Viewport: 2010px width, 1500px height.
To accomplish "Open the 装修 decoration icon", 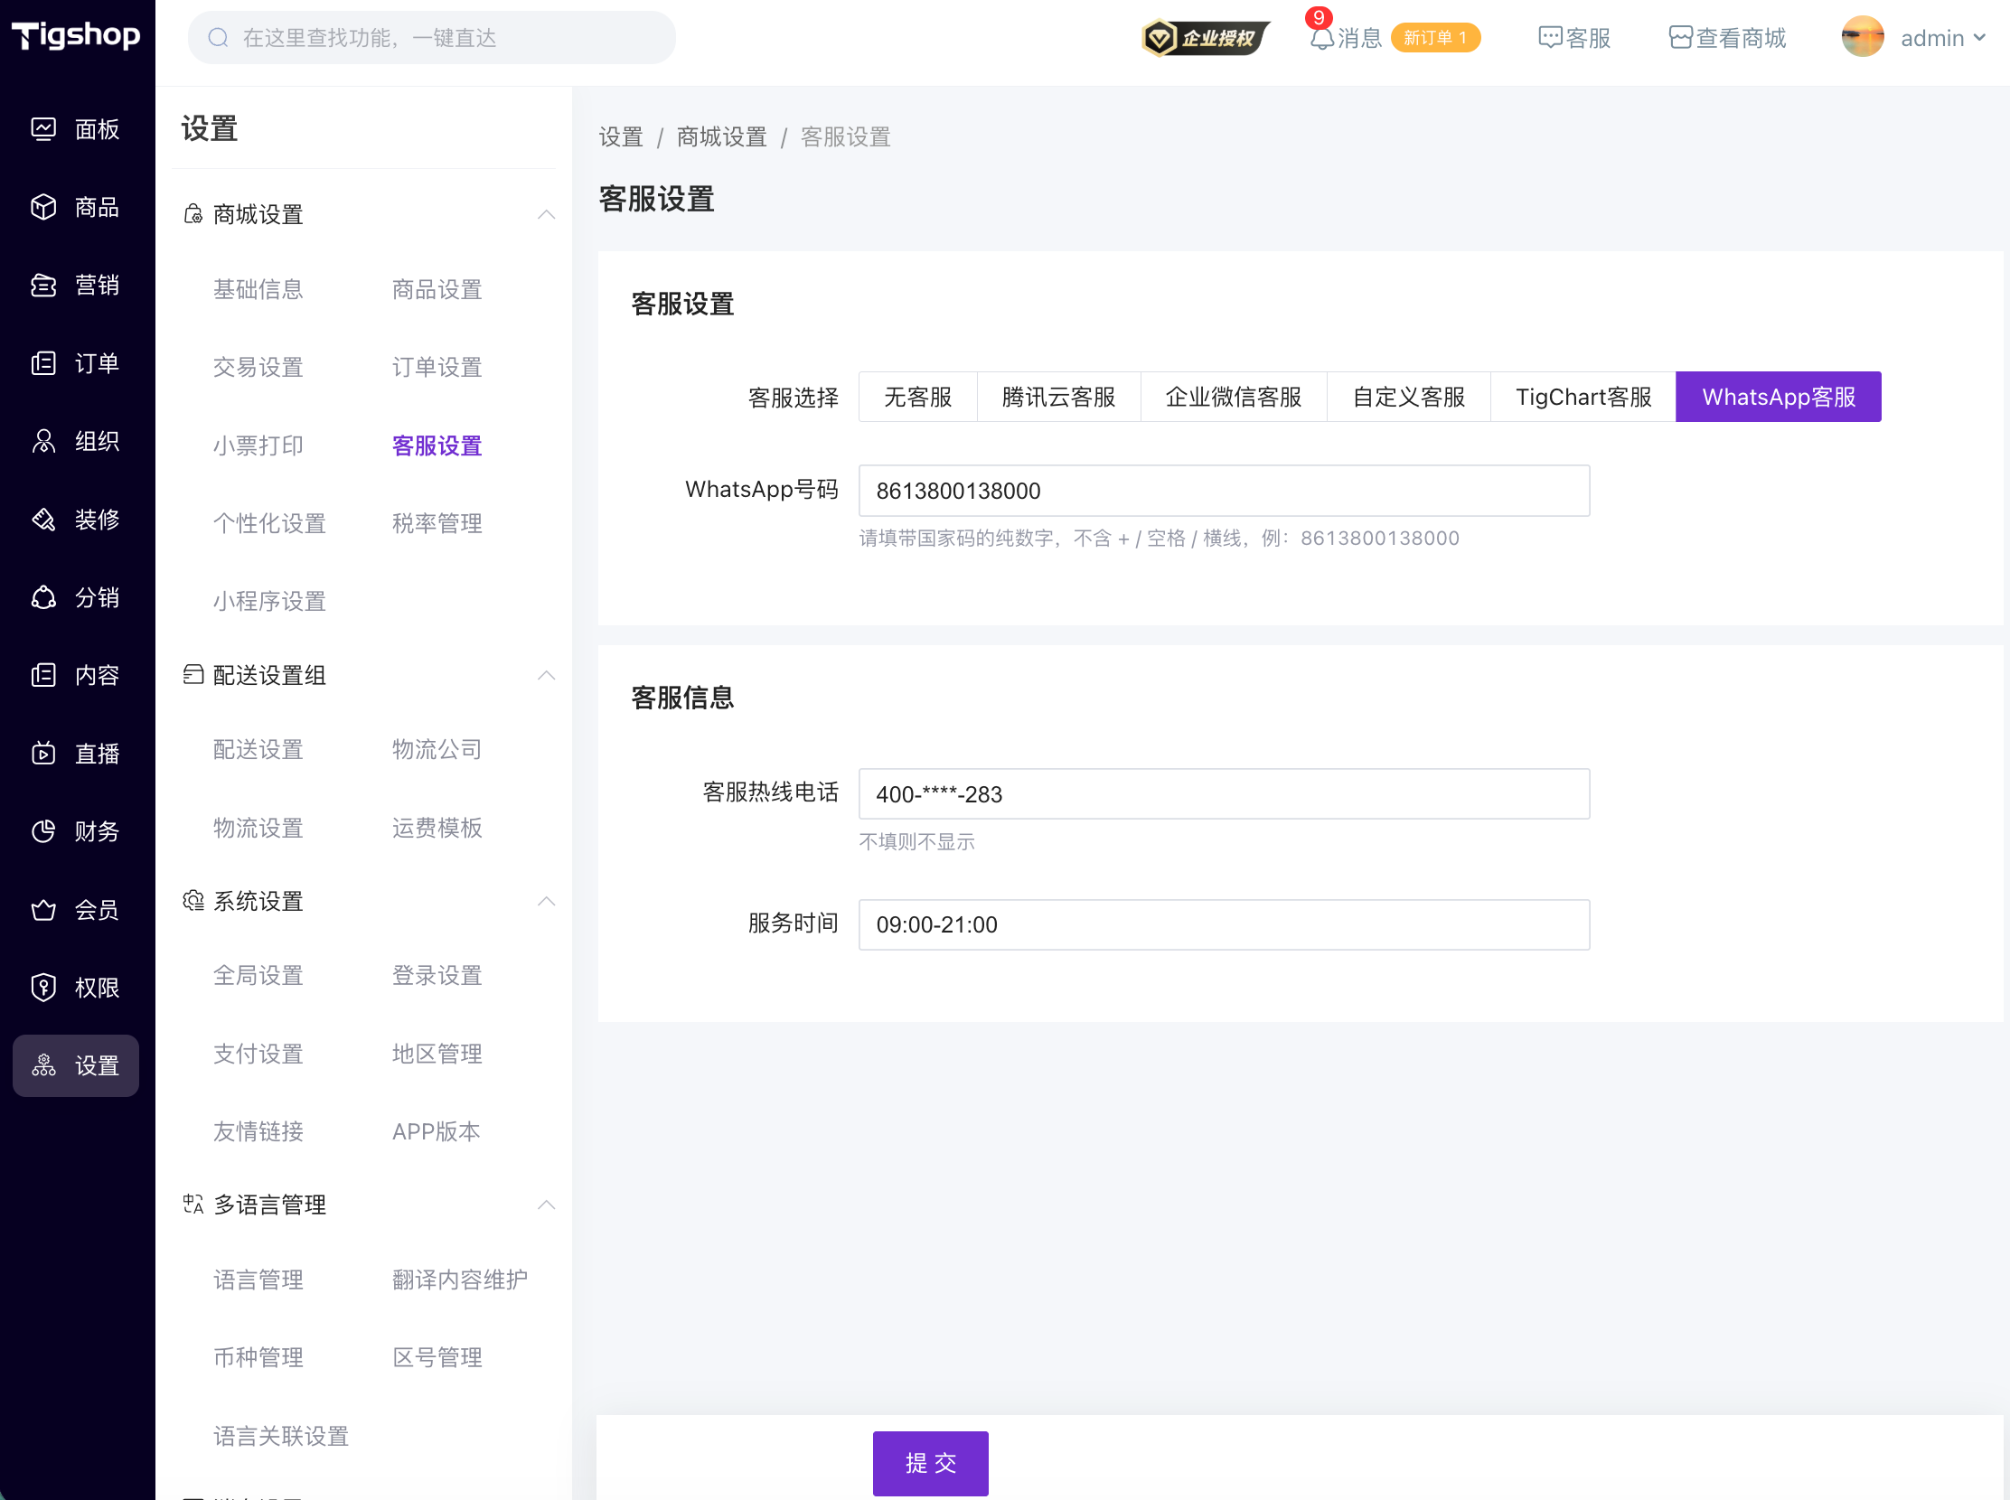I will [x=43, y=520].
